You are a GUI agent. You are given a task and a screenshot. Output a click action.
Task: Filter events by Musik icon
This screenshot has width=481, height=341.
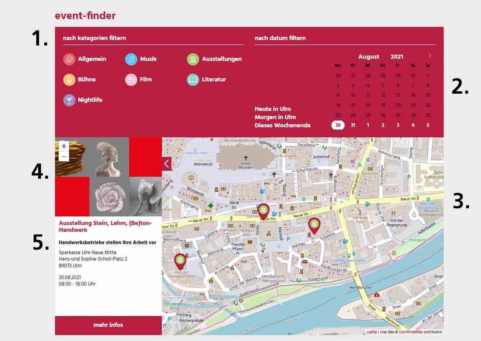click(131, 59)
